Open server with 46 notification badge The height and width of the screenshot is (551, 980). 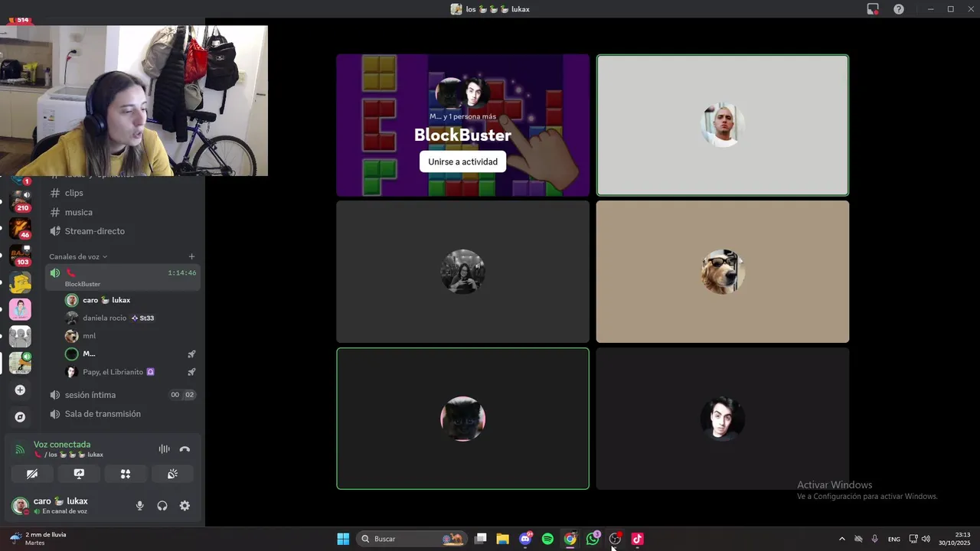coord(20,228)
